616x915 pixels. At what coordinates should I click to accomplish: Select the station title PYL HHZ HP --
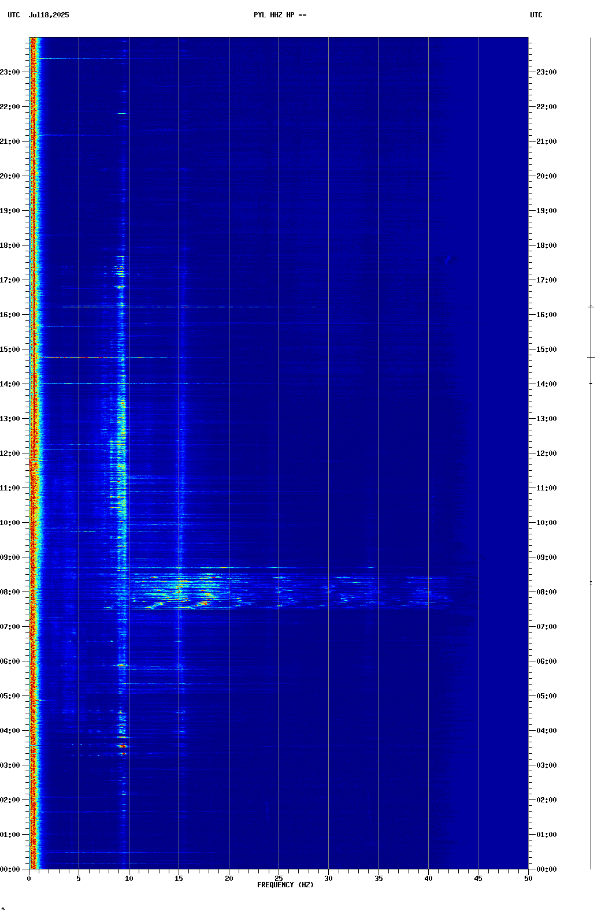click(x=280, y=15)
